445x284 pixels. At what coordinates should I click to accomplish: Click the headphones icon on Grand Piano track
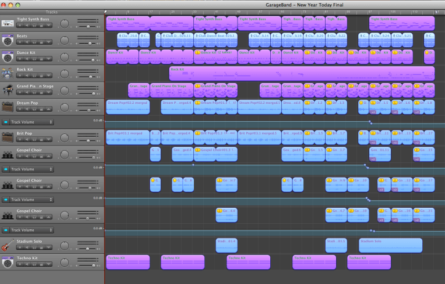point(34,92)
